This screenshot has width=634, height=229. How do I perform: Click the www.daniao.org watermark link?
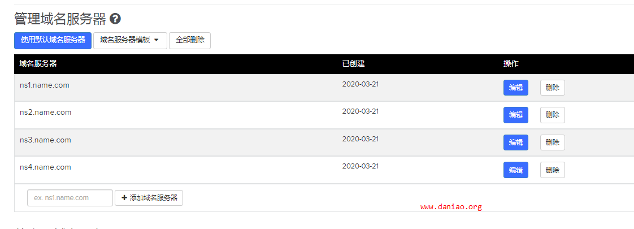(x=451, y=207)
